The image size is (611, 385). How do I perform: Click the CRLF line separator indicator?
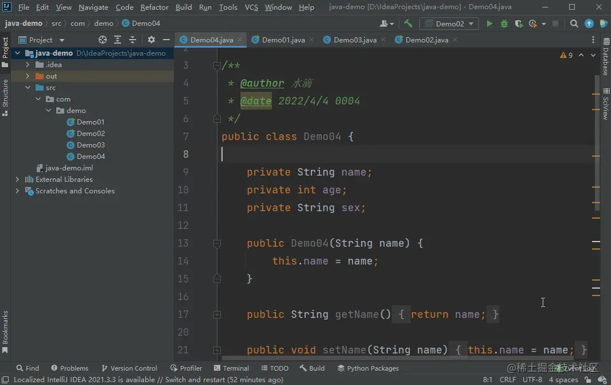click(507, 379)
